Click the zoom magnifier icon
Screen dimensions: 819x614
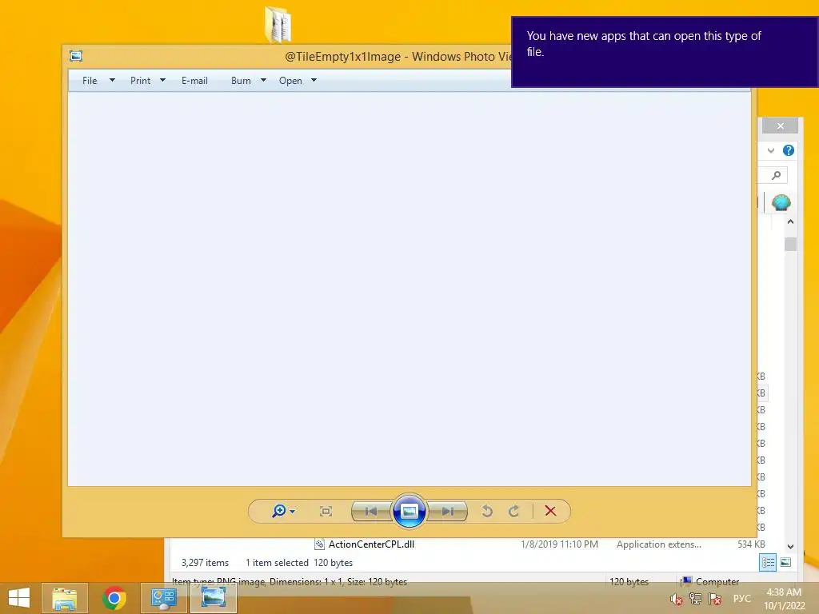point(279,511)
